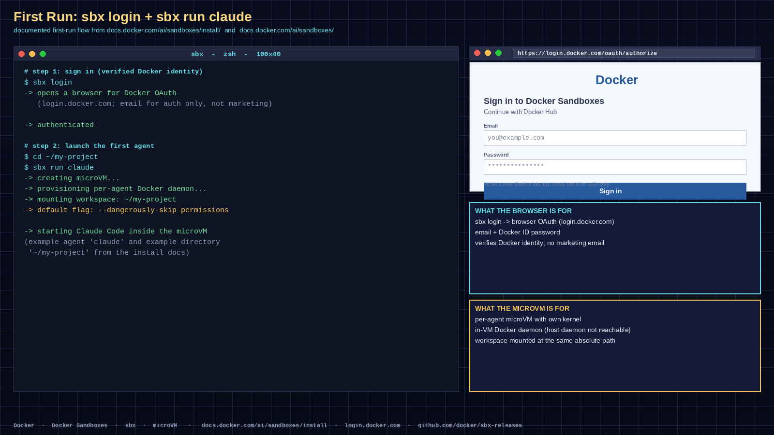Image resolution: width=774 pixels, height=435 pixels.
Task: Close the sbx terminal window (red dot)
Action: [21, 54]
